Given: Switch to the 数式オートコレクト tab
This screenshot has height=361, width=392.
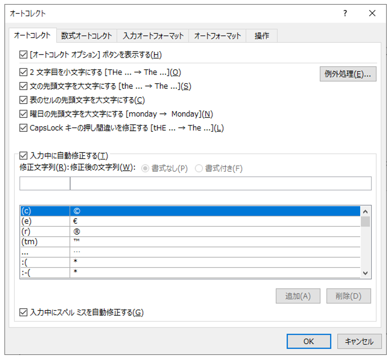Looking at the screenshot, I should [x=87, y=36].
